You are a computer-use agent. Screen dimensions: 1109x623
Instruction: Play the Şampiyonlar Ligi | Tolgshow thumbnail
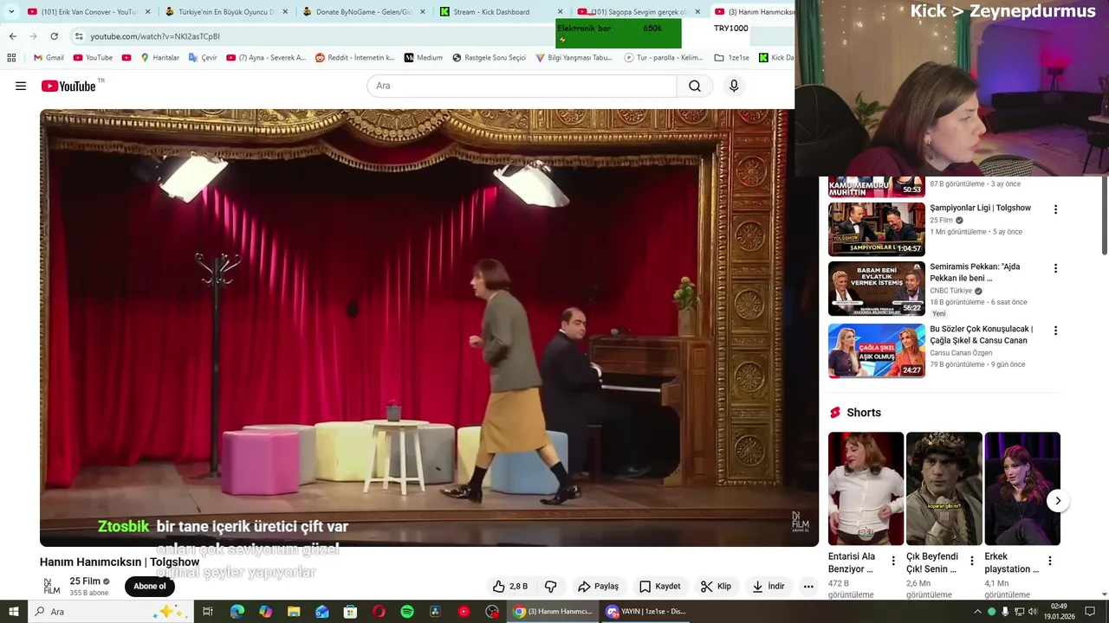pos(877,228)
